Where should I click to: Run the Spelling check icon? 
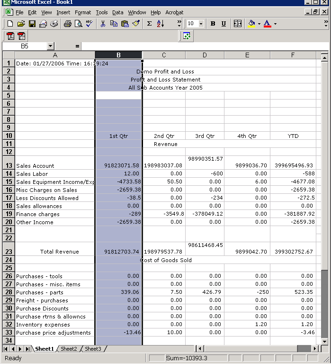(89, 24)
